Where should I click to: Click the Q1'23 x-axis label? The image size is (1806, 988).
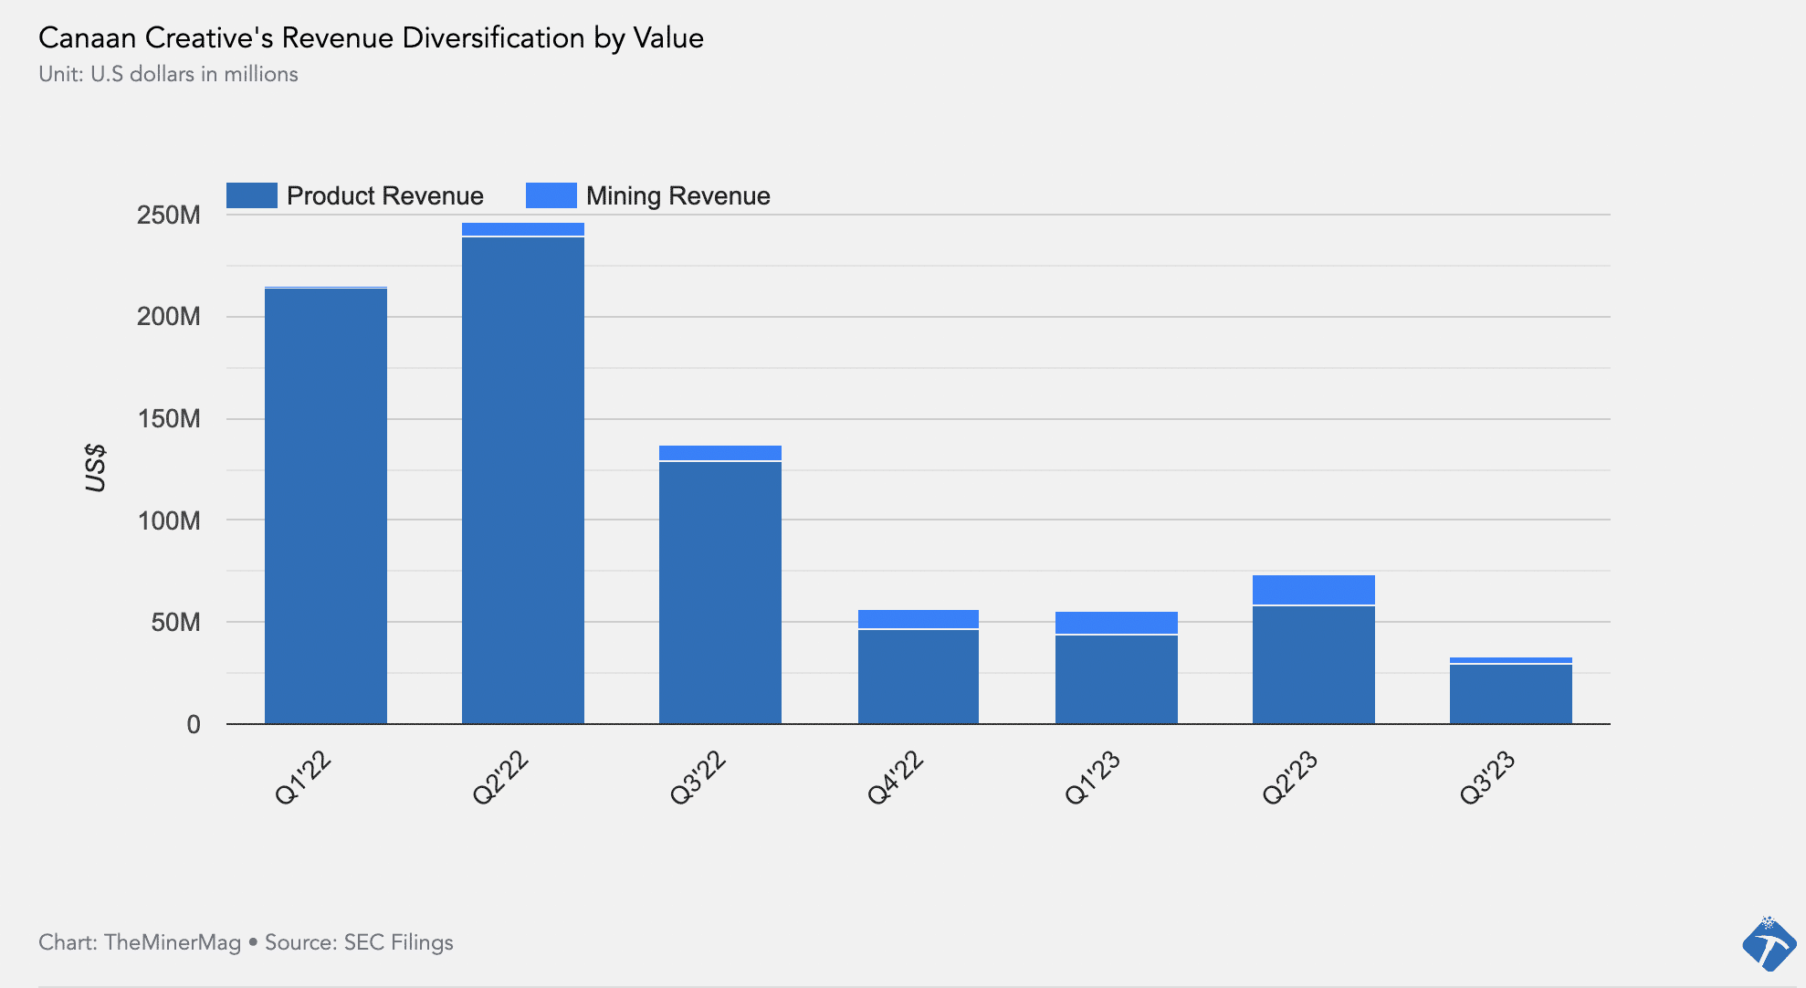tap(1092, 779)
